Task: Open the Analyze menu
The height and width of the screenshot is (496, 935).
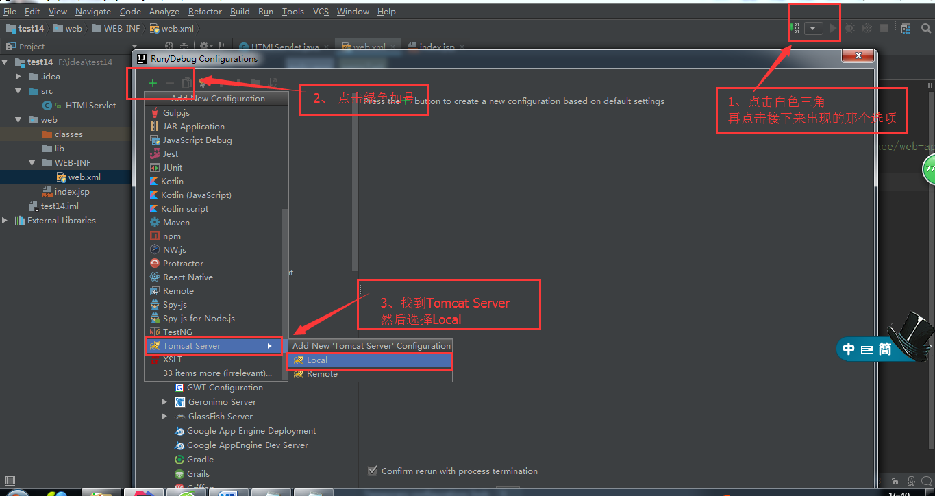Action: tap(164, 12)
